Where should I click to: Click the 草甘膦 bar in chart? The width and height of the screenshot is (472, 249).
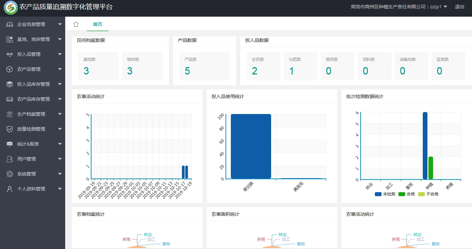click(251, 146)
